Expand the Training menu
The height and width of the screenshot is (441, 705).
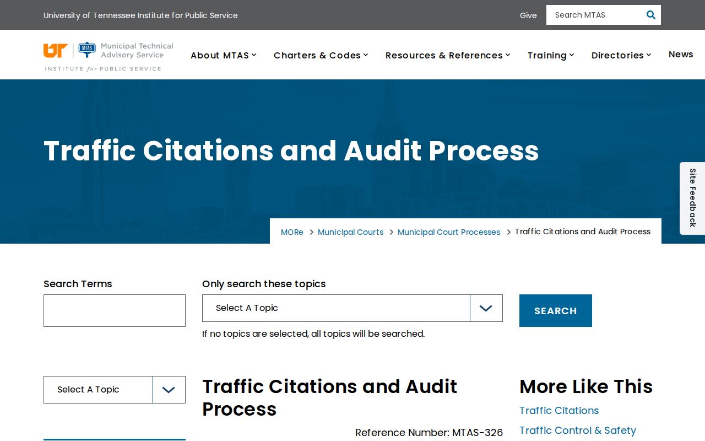click(x=551, y=55)
